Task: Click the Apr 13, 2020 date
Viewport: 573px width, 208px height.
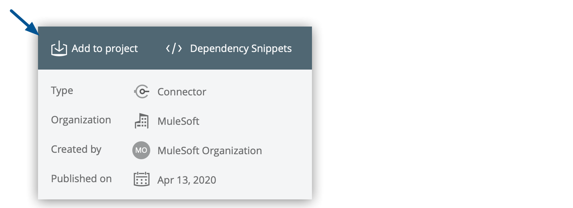Action: coord(186,180)
